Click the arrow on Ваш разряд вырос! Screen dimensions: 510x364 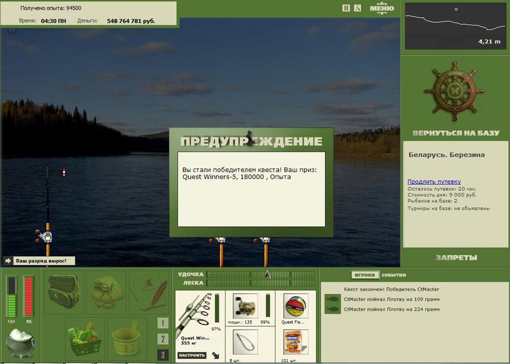tap(8, 261)
